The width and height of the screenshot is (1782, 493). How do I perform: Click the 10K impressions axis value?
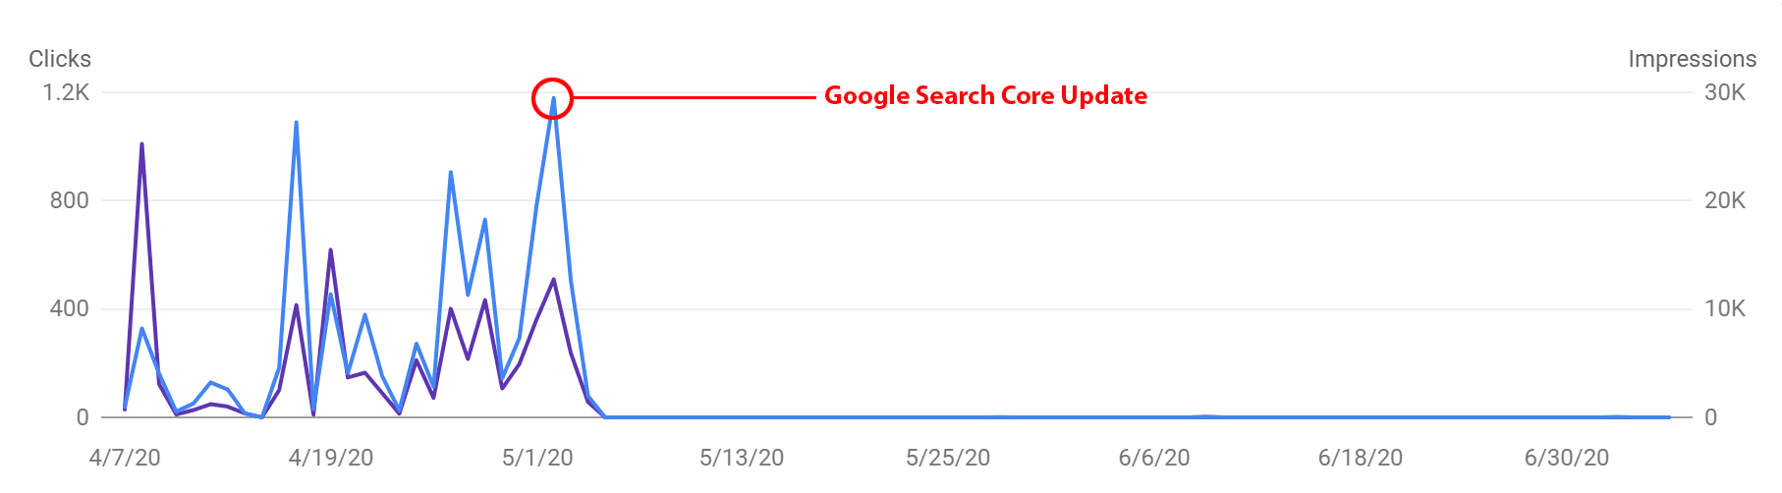pos(1725,308)
